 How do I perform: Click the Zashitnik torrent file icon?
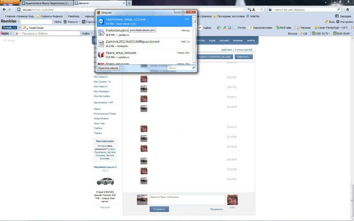tap(101, 43)
